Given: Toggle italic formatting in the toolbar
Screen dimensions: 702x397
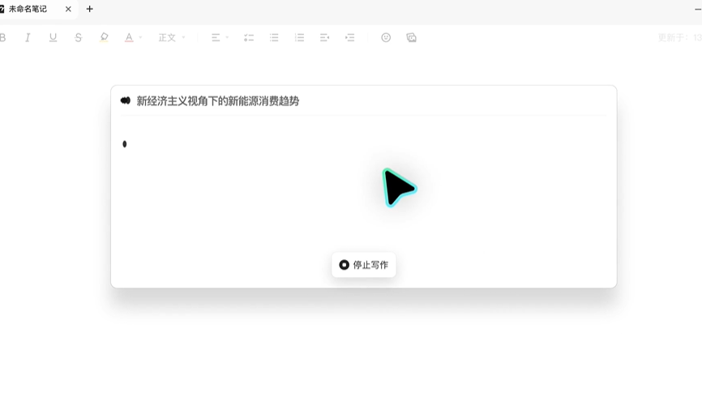Looking at the screenshot, I should coord(28,37).
